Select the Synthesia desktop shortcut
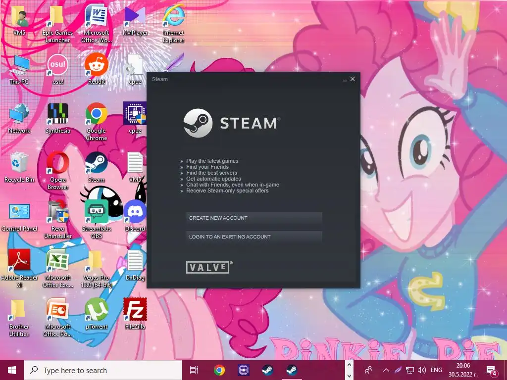 coord(57,118)
